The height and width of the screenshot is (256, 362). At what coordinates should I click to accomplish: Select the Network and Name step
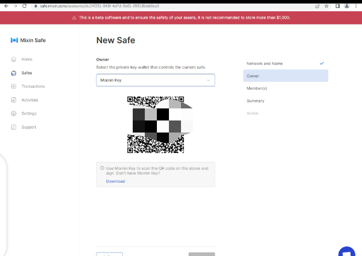click(286, 63)
